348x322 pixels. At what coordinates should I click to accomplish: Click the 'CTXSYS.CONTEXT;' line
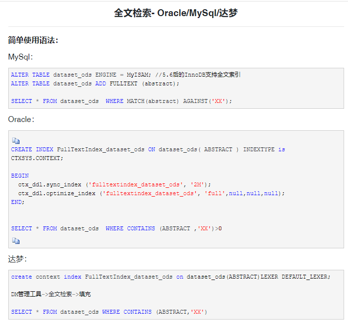tap(37, 158)
